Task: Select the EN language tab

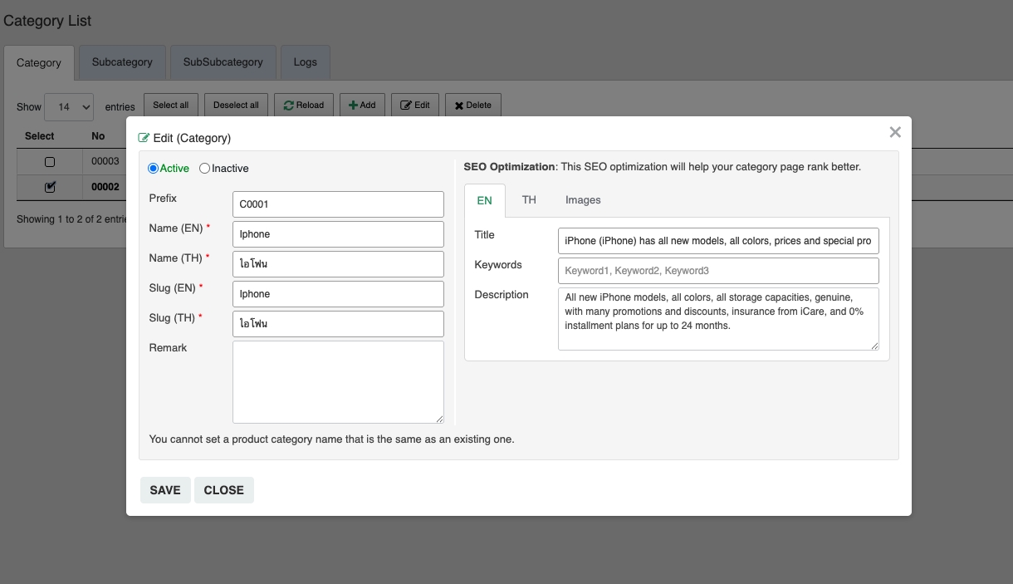Action: click(x=484, y=201)
